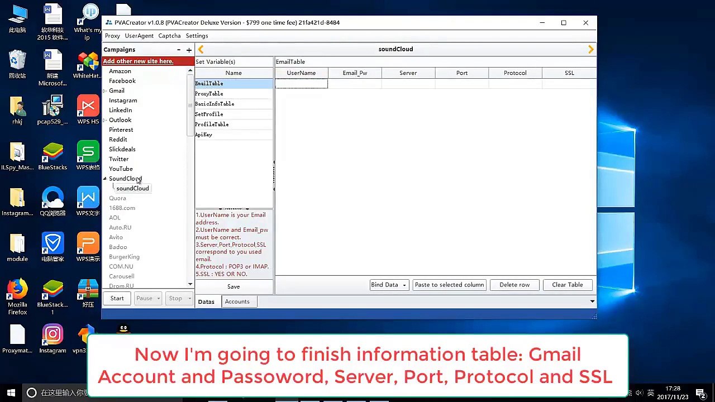Image resolution: width=715 pixels, height=402 pixels.
Task: Select BasicInfoTable variable row
Action: tap(233, 104)
